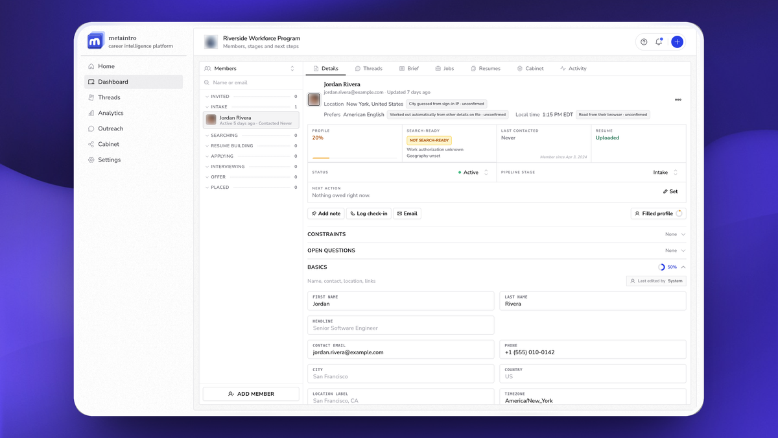Click the Uploaded resume status
The height and width of the screenshot is (438, 778).
(x=607, y=138)
